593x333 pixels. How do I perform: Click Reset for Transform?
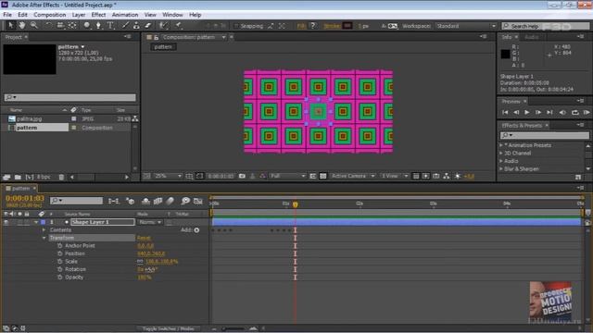point(144,238)
